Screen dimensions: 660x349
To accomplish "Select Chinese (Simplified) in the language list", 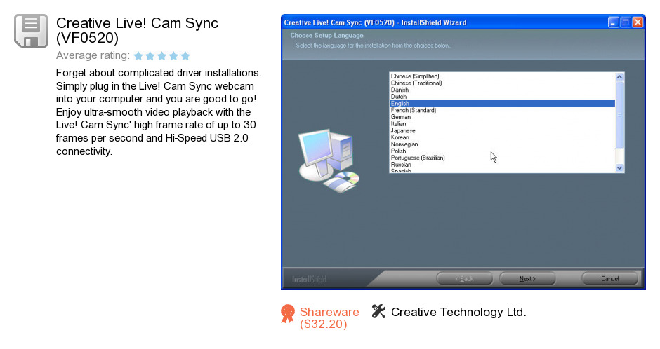I will (x=502, y=76).
